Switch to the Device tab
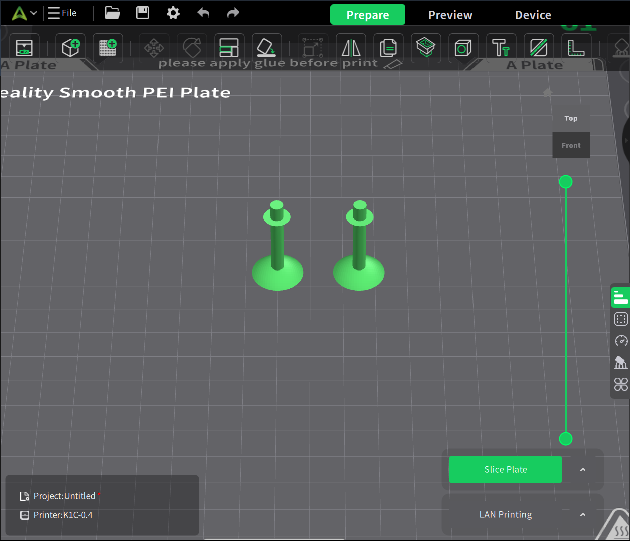This screenshot has height=541, width=630. coord(533,15)
